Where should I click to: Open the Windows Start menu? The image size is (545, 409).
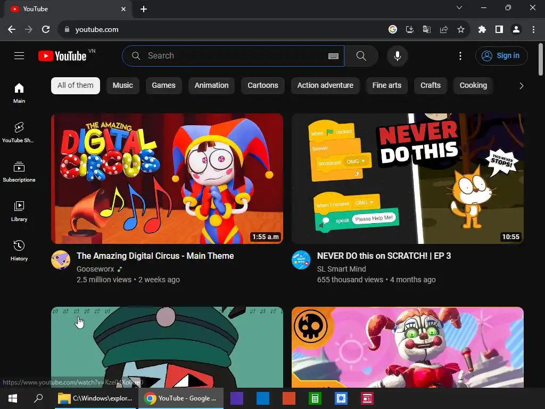click(x=13, y=398)
